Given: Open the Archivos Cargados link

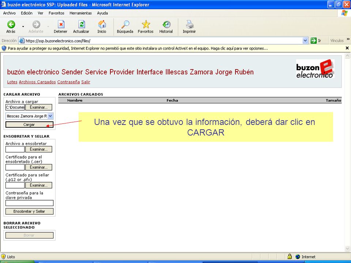Looking at the screenshot, I should pyautogui.click(x=37, y=82).
